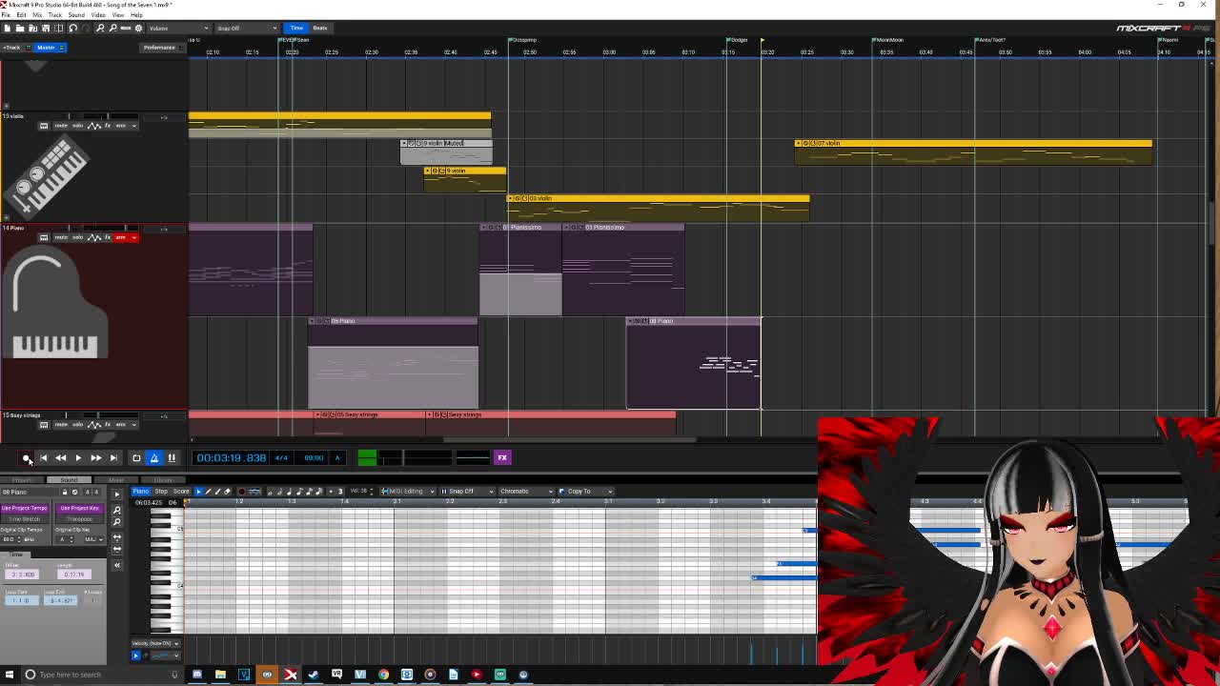The image size is (1220, 686).
Task: Open instrument keyboard icon on violin track
Action: [43, 125]
